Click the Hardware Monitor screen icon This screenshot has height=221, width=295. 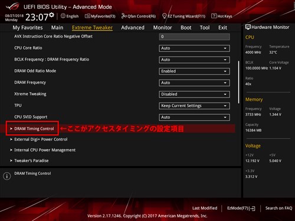248,27
